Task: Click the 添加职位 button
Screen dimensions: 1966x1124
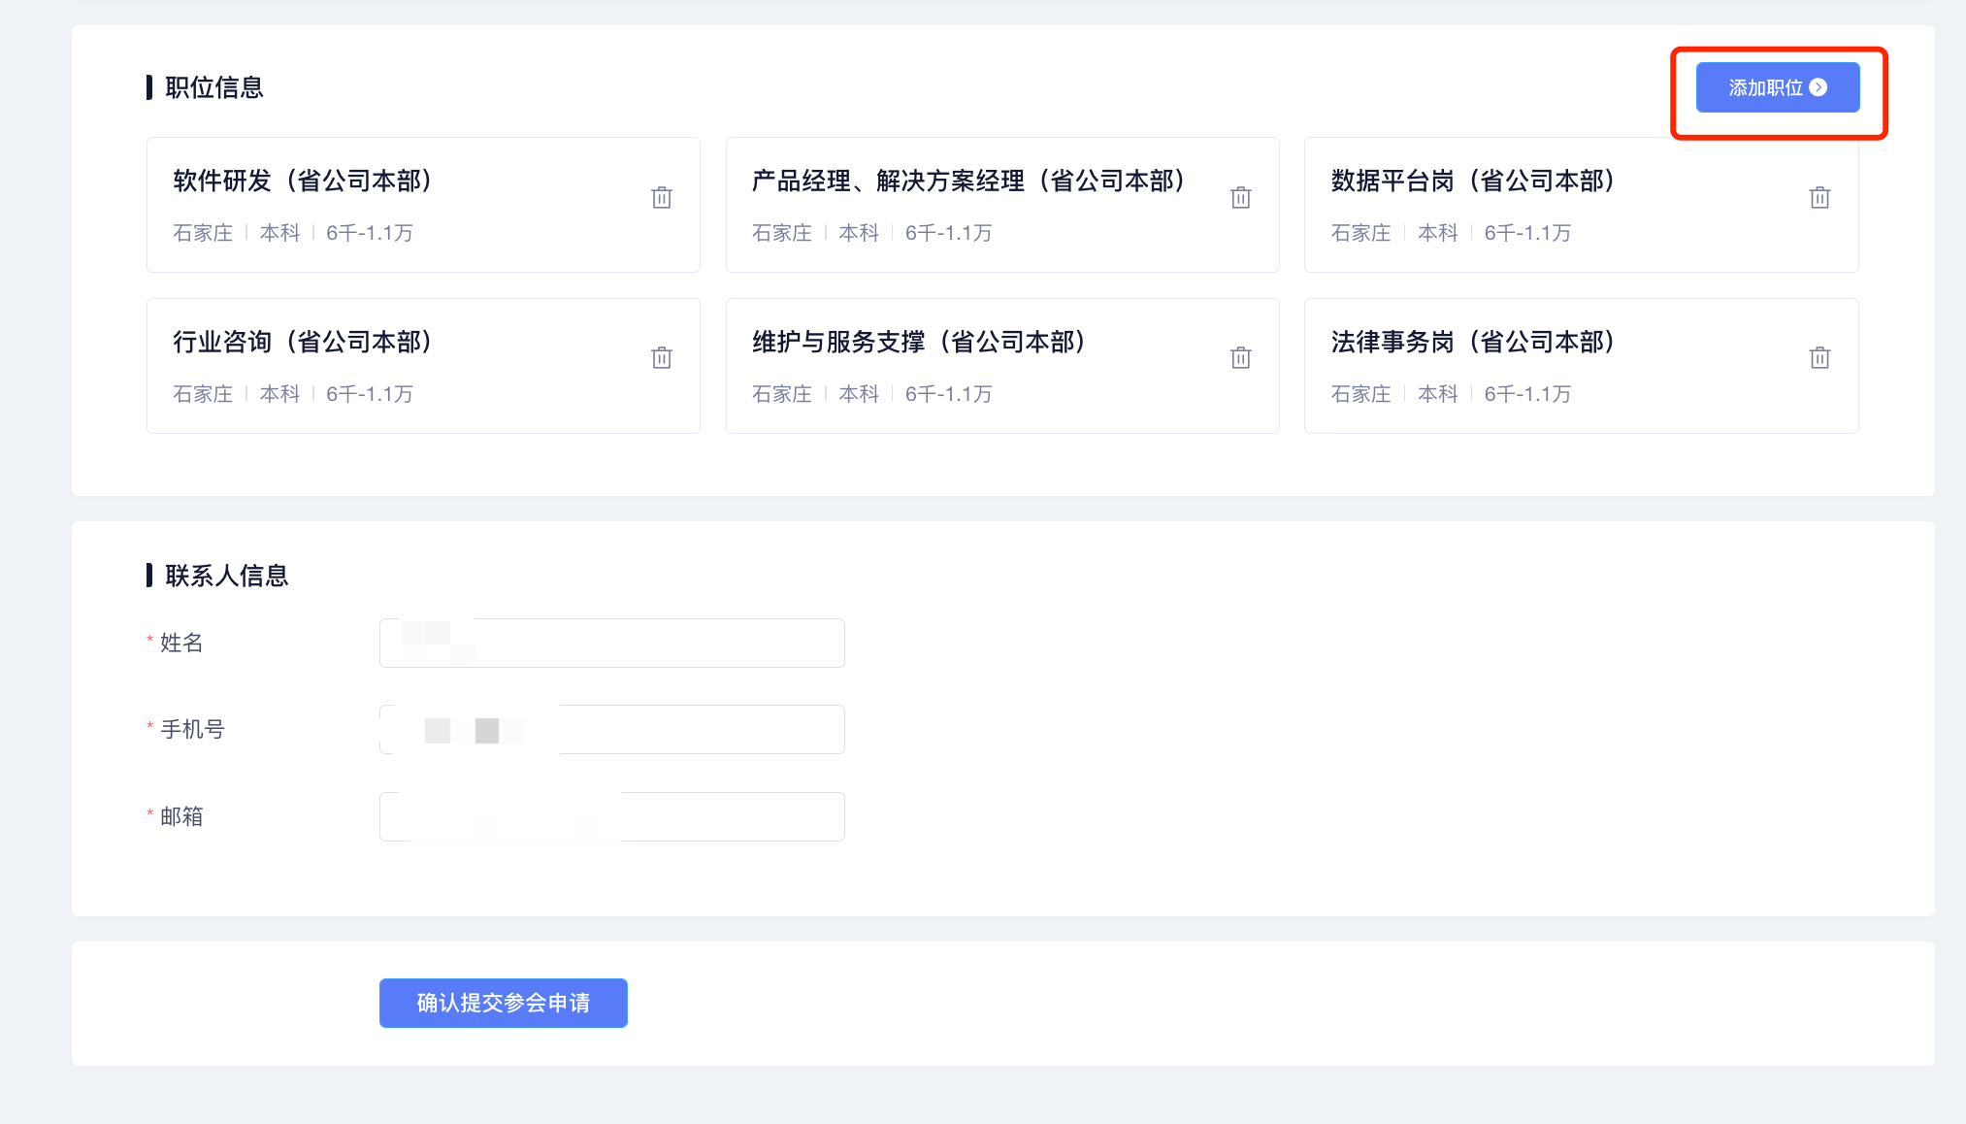Action: [1778, 87]
